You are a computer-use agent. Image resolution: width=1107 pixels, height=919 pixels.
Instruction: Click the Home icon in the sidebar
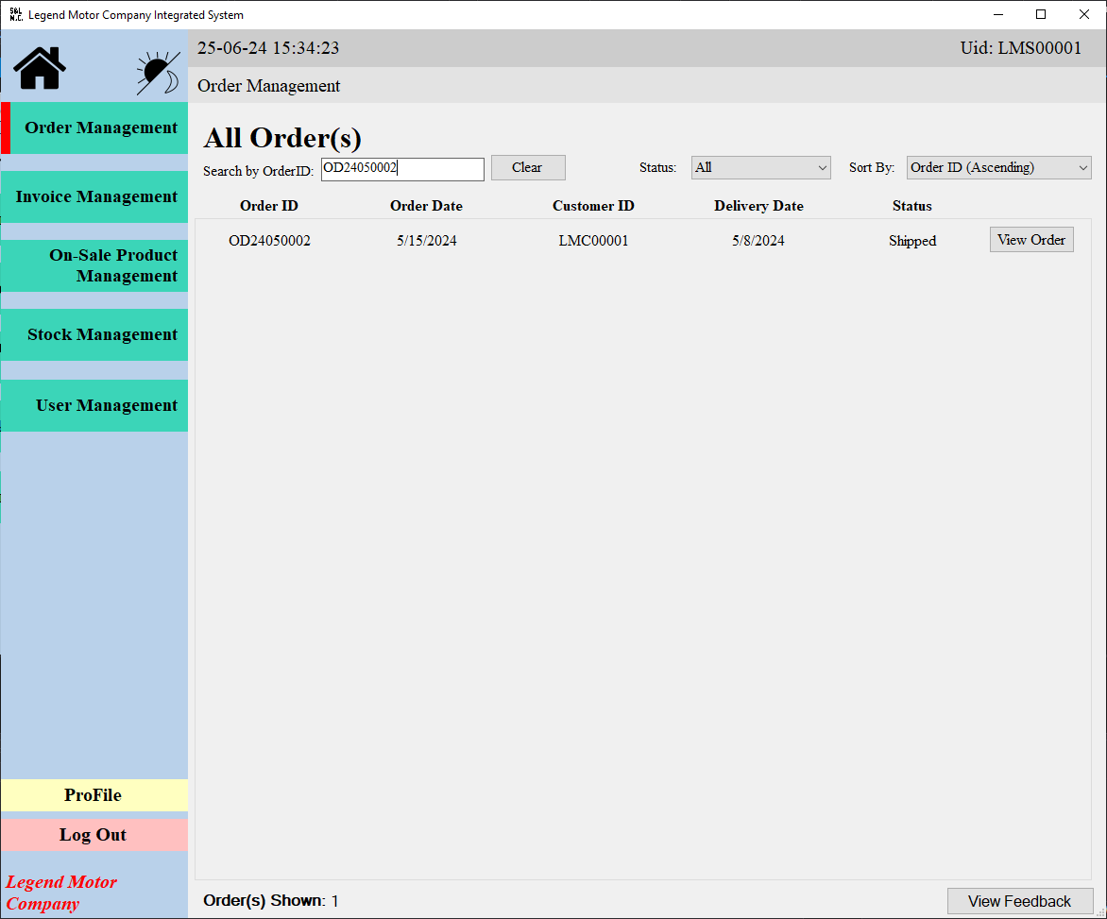38,68
